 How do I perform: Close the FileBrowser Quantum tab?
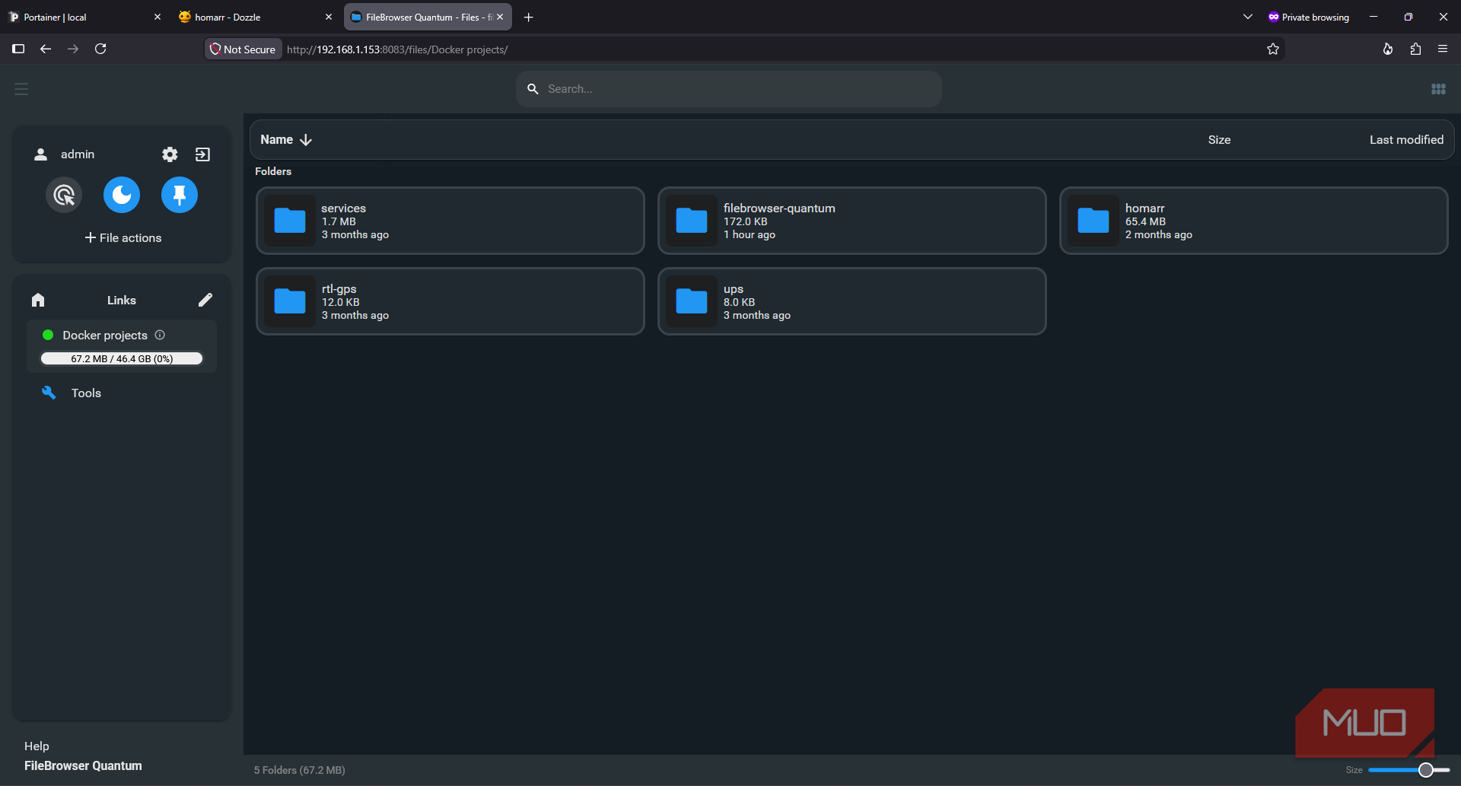pyautogui.click(x=500, y=17)
